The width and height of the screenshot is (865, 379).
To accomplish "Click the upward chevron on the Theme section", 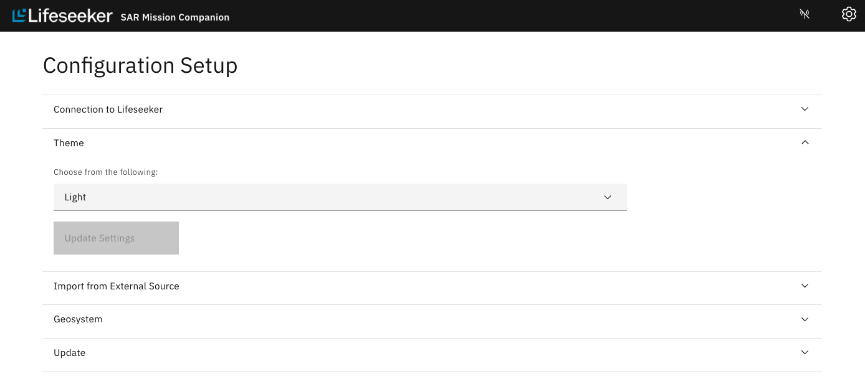I will pyautogui.click(x=805, y=143).
